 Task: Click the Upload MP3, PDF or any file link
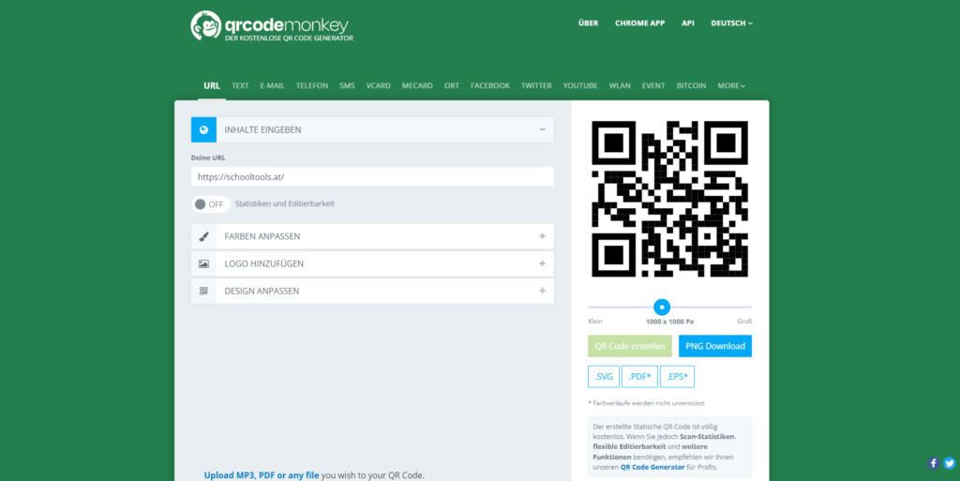[262, 474]
